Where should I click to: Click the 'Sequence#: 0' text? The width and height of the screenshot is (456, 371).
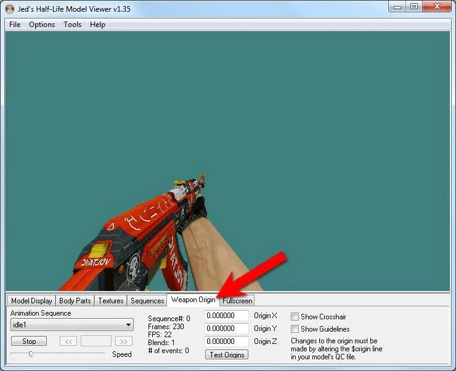tap(169, 319)
